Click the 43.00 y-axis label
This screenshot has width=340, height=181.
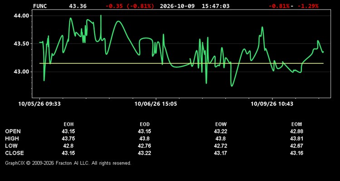pos(21,71)
